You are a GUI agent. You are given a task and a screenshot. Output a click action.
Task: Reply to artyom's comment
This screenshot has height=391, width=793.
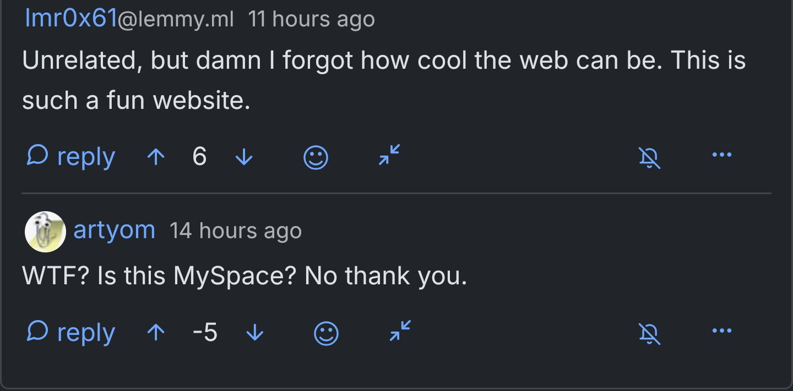pos(85,332)
